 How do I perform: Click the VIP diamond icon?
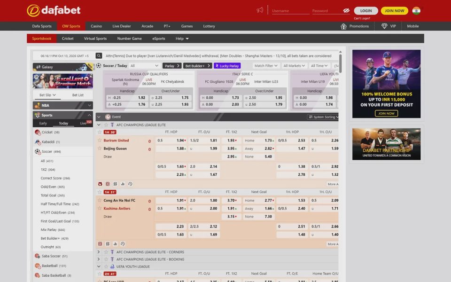tap(384, 26)
